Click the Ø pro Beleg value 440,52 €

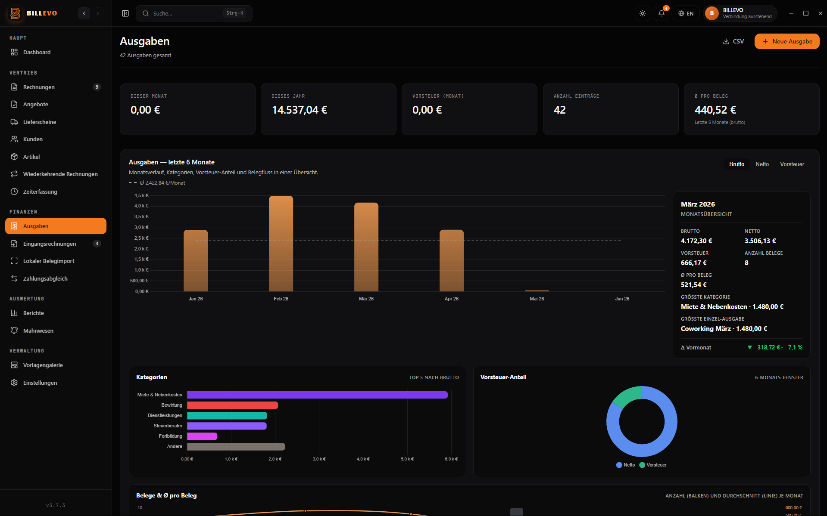[x=715, y=110]
